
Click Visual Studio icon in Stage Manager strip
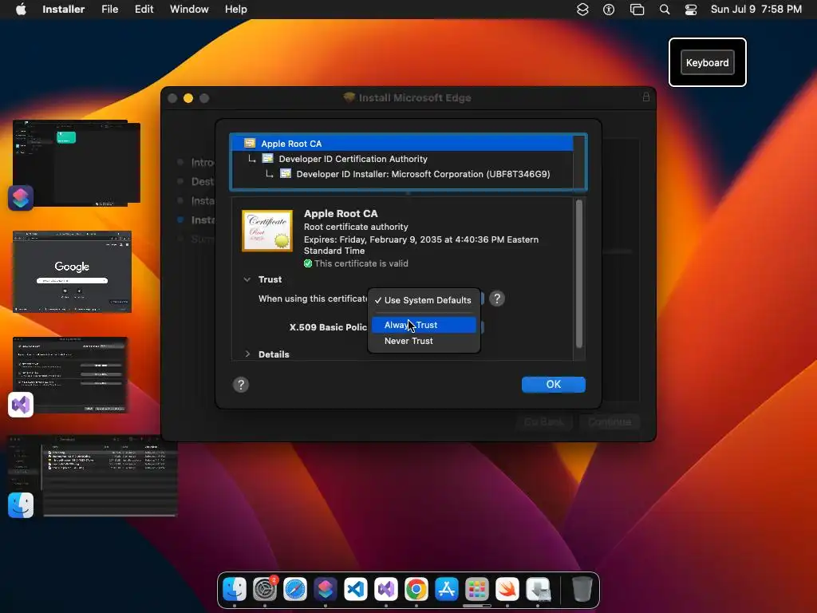coord(21,405)
